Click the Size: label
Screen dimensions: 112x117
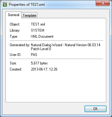13,63
